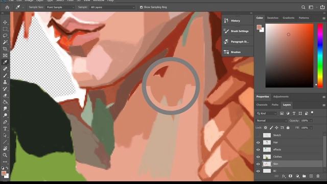Select the Spot Healing Brush tool
The height and width of the screenshot is (184, 327).
tap(5, 69)
